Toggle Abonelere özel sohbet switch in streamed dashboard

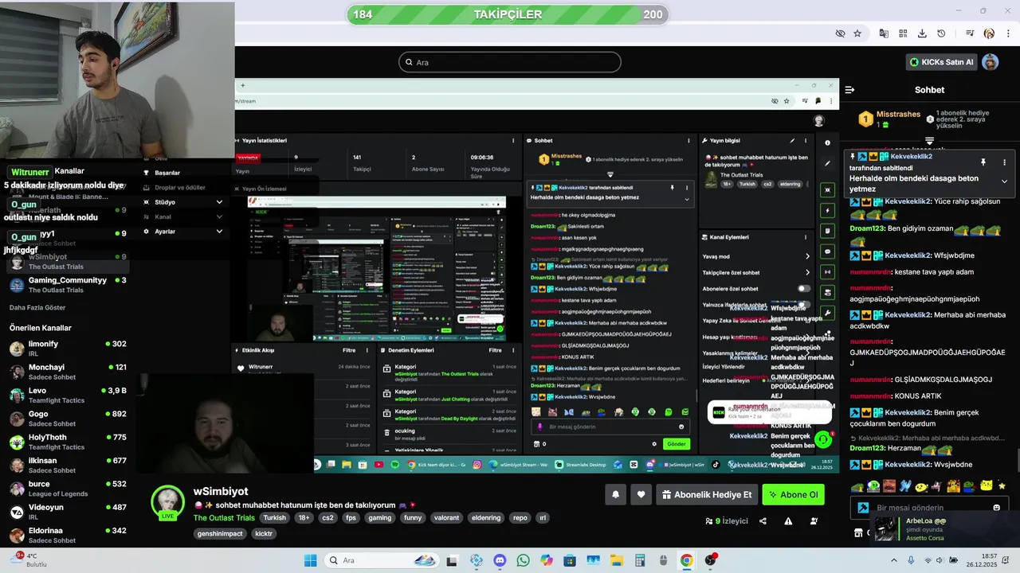click(x=803, y=289)
